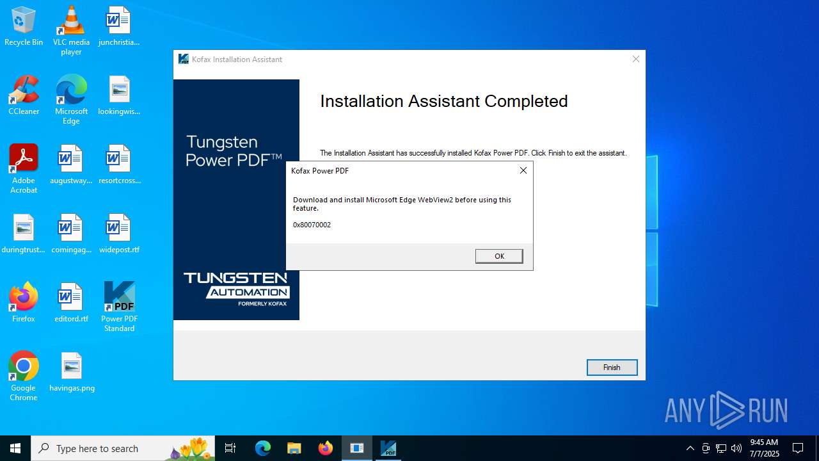The height and width of the screenshot is (461, 819).
Task: Close the Kofax Power PDF error dialog
Action: pos(523,170)
